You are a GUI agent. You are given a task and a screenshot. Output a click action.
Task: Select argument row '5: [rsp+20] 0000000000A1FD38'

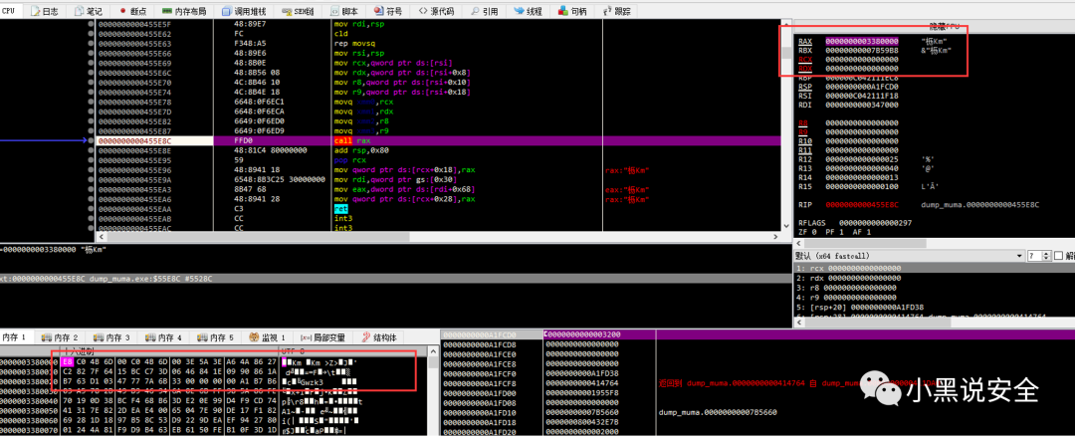(934, 308)
